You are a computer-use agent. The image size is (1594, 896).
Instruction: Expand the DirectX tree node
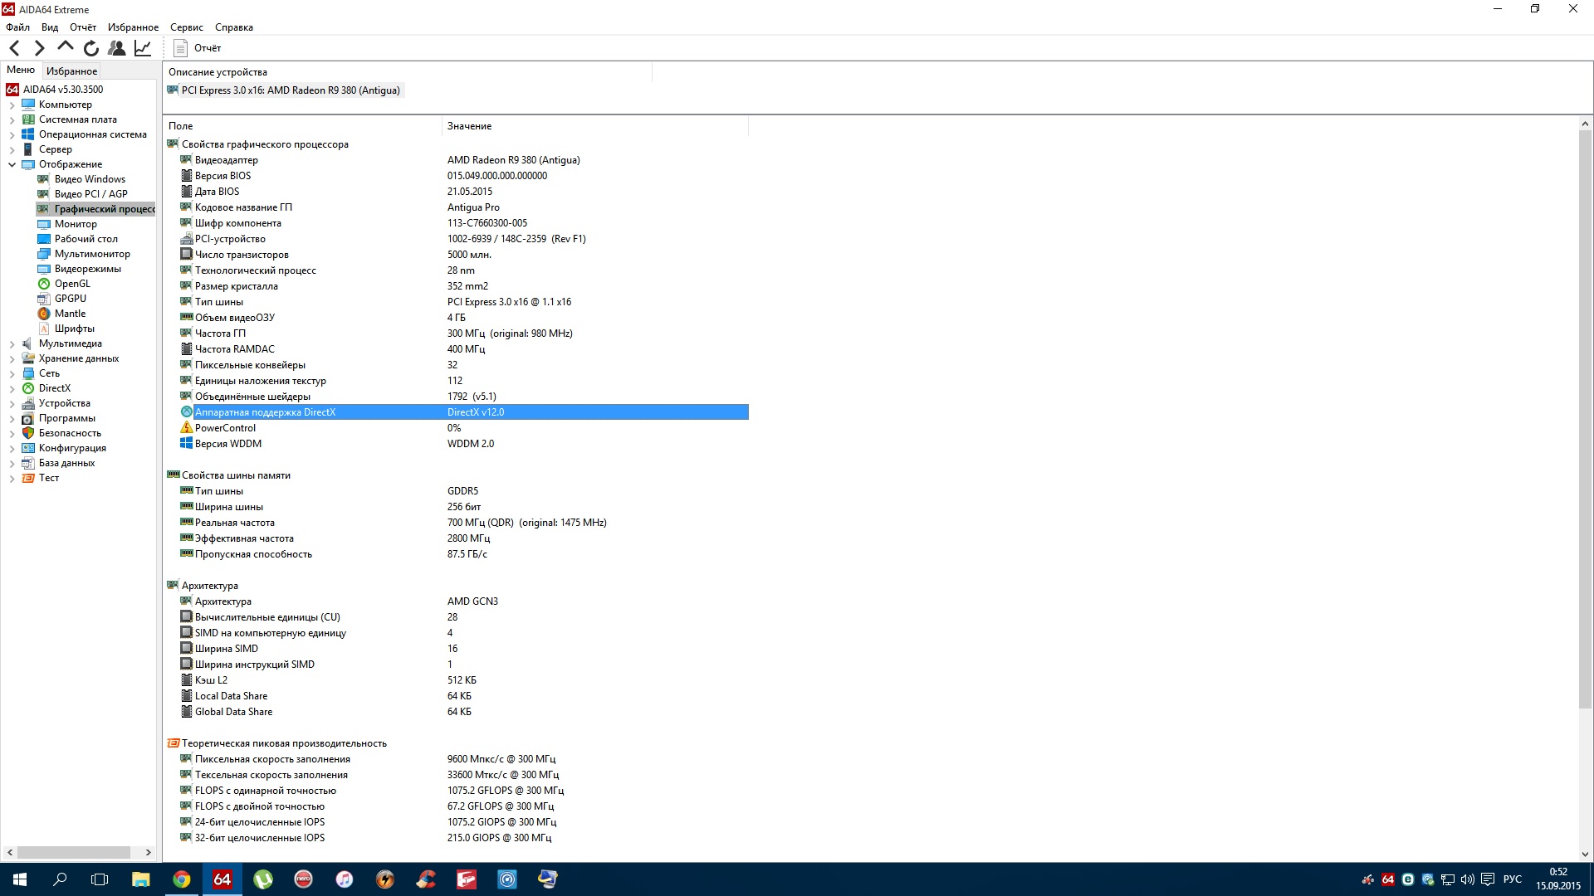tap(12, 388)
